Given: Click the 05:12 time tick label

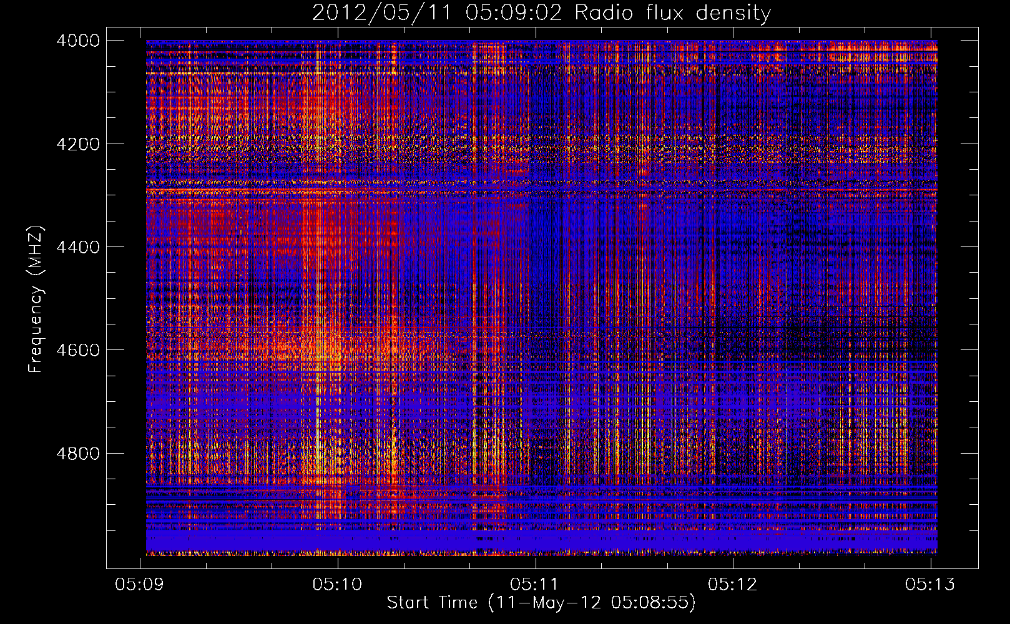Looking at the screenshot, I should (x=733, y=584).
